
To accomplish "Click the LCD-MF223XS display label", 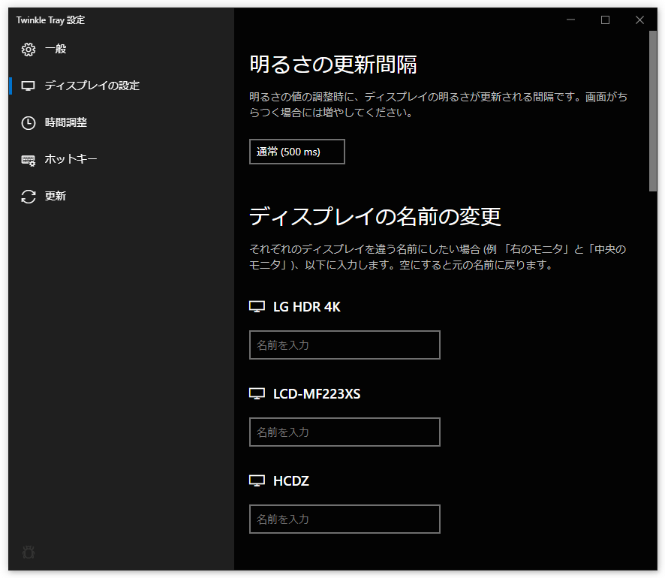I will [317, 394].
